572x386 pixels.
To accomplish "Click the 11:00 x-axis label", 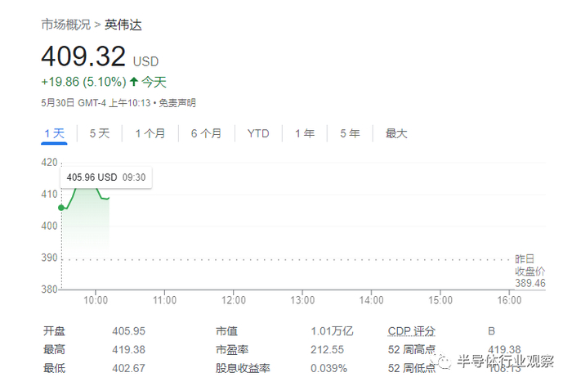I will (164, 300).
